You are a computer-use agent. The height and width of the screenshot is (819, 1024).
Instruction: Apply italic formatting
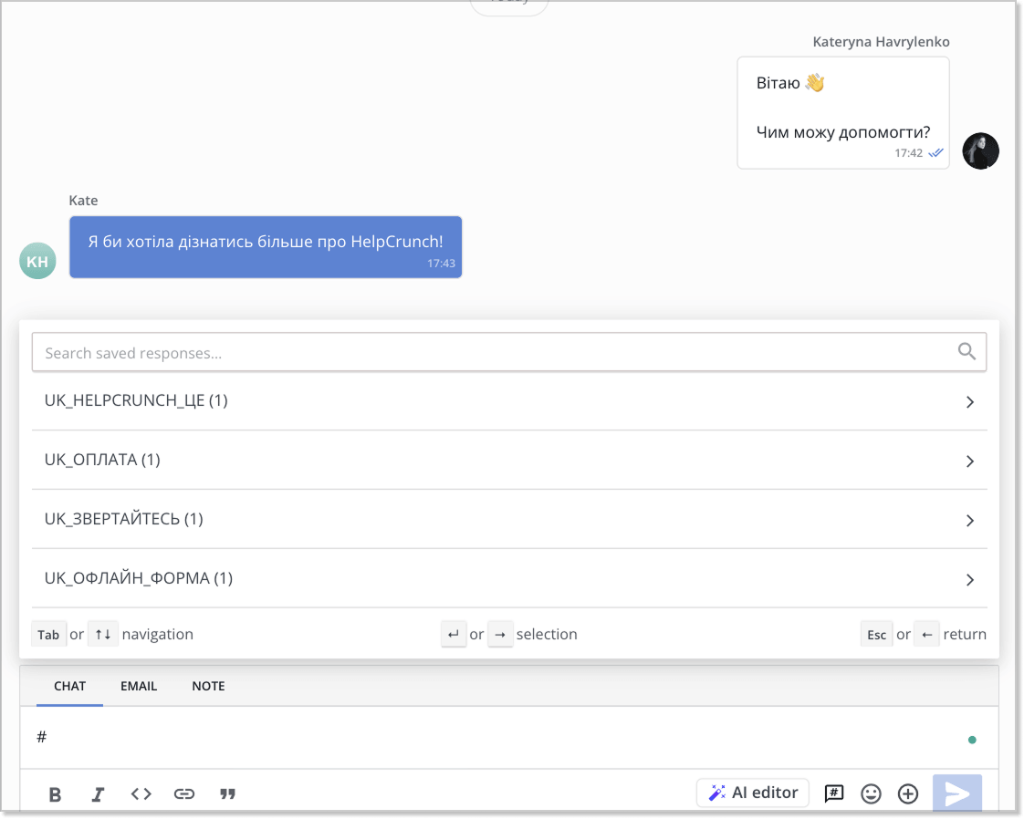tap(98, 793)
